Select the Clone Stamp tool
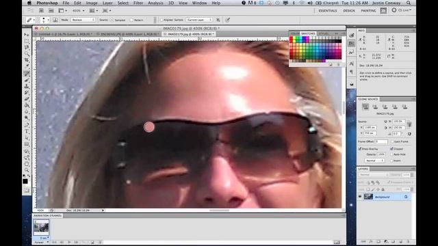Screen dimensions: 438x246 point(27,86)
